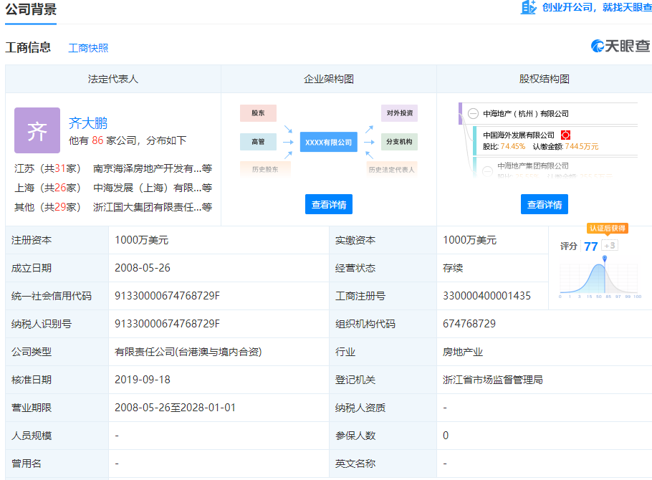Select the credit code 91330000674768729F beside 统一社会信用代码
This screenshot has height=480, width=652.
pos(167,296)
